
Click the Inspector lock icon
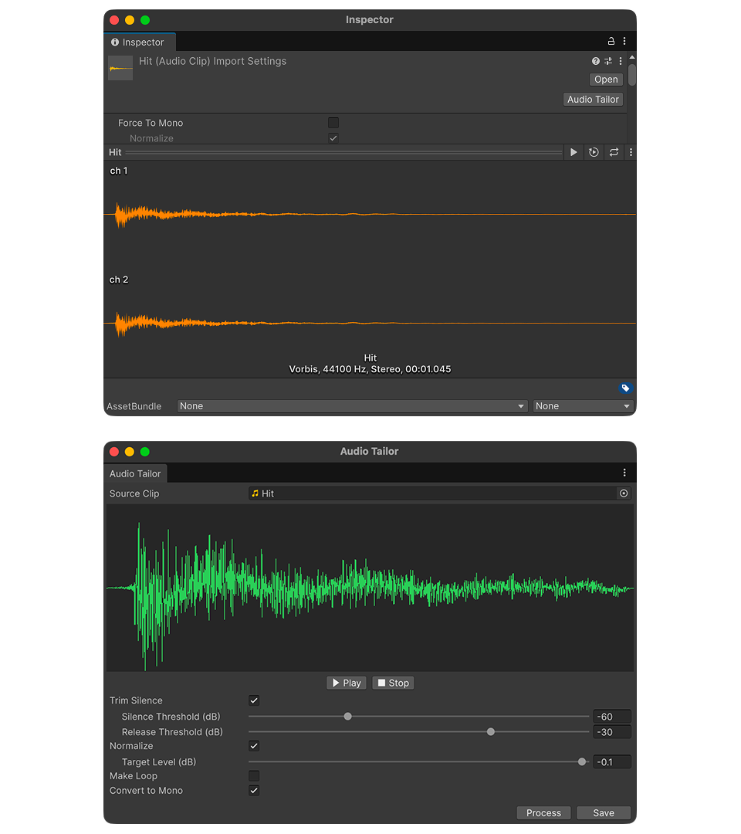click(611, 41)
